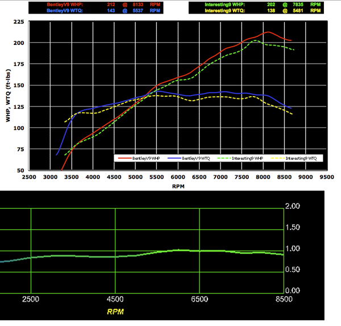The width and height of the screenshot is (341, 326).
Task: Click the 1.00 value on lower chart axis
Action: click(293, 249)
